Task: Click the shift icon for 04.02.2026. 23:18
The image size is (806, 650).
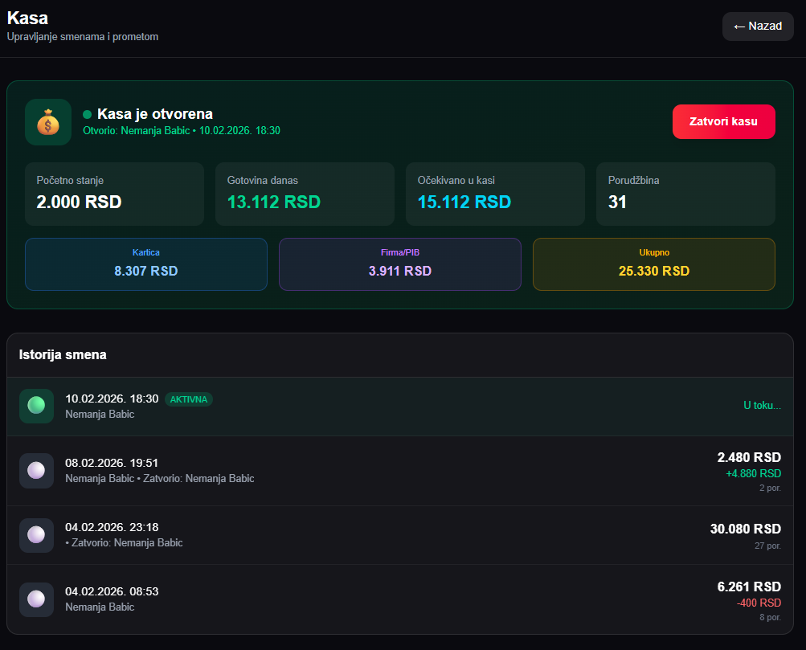Action: coord(36,535)
